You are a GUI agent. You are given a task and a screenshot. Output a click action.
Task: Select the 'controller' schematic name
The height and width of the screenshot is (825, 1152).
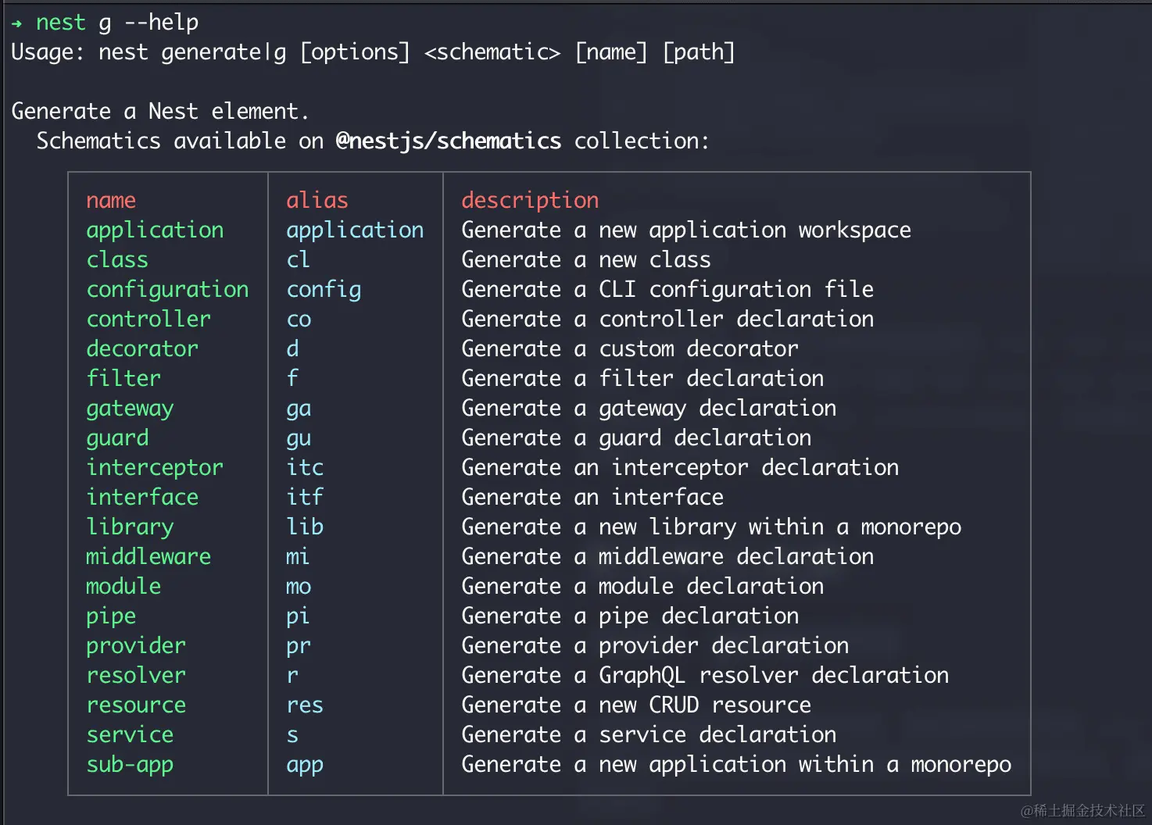point(148,320)
